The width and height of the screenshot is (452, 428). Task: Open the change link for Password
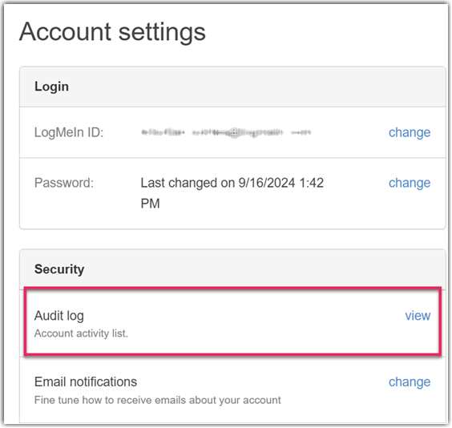pyautogui.click(x=410, y=183)
